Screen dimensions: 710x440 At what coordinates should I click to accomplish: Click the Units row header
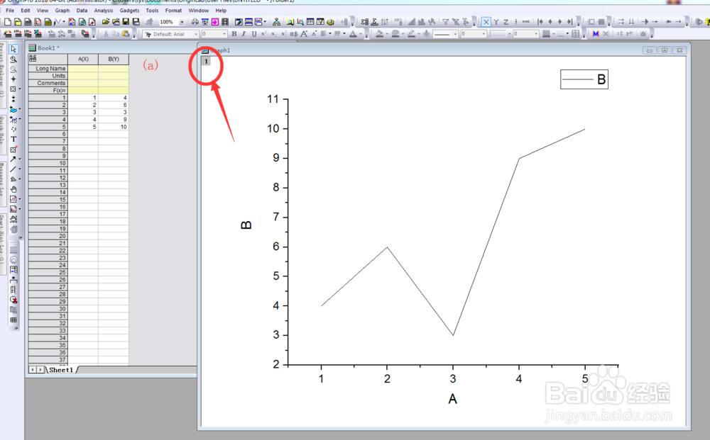click(x=48, y=76)
